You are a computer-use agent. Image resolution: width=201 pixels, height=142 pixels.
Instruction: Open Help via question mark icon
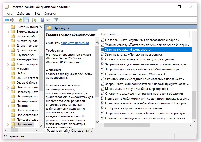pos(42,20)
